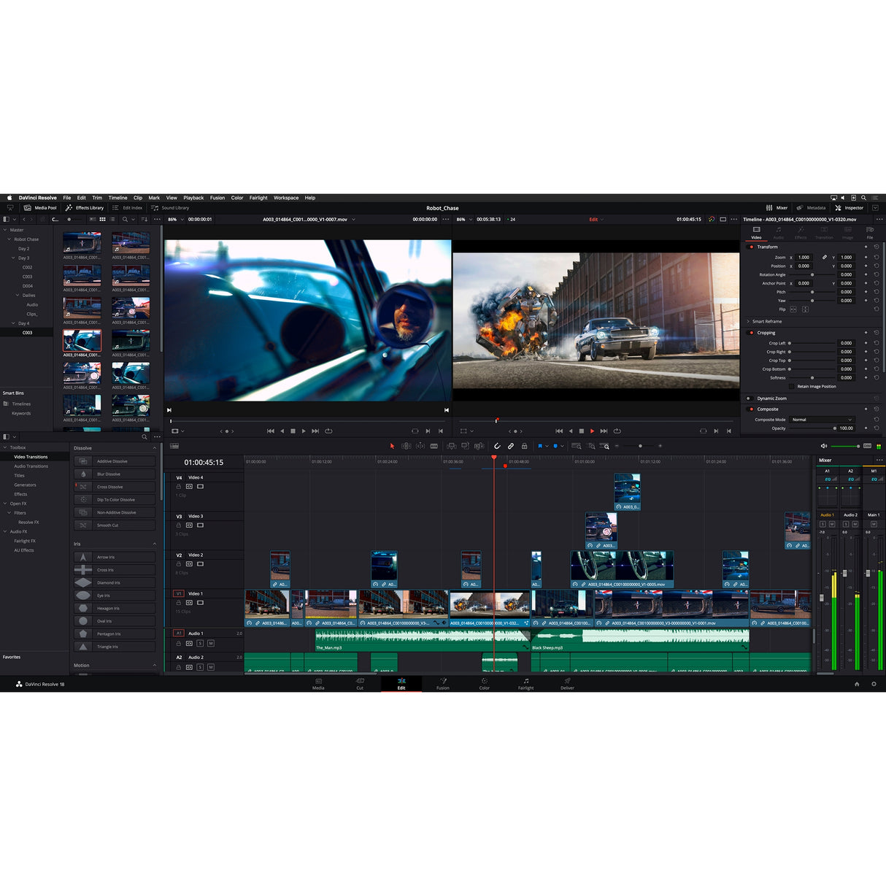This screenshot has height=886, width=886.
Task: Select Video Transitions in the toolbox
Action: pyautogui.click(x=30, y=456)
